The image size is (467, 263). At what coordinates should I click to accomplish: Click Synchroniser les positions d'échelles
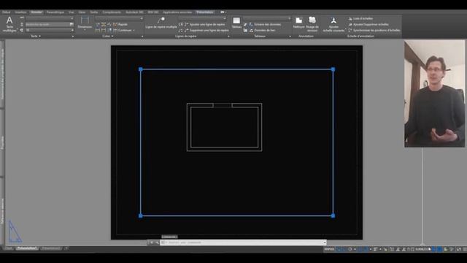(374, 30)
